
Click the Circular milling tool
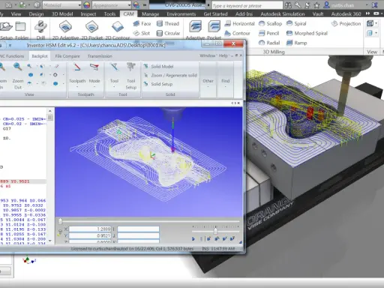(168, 33)
